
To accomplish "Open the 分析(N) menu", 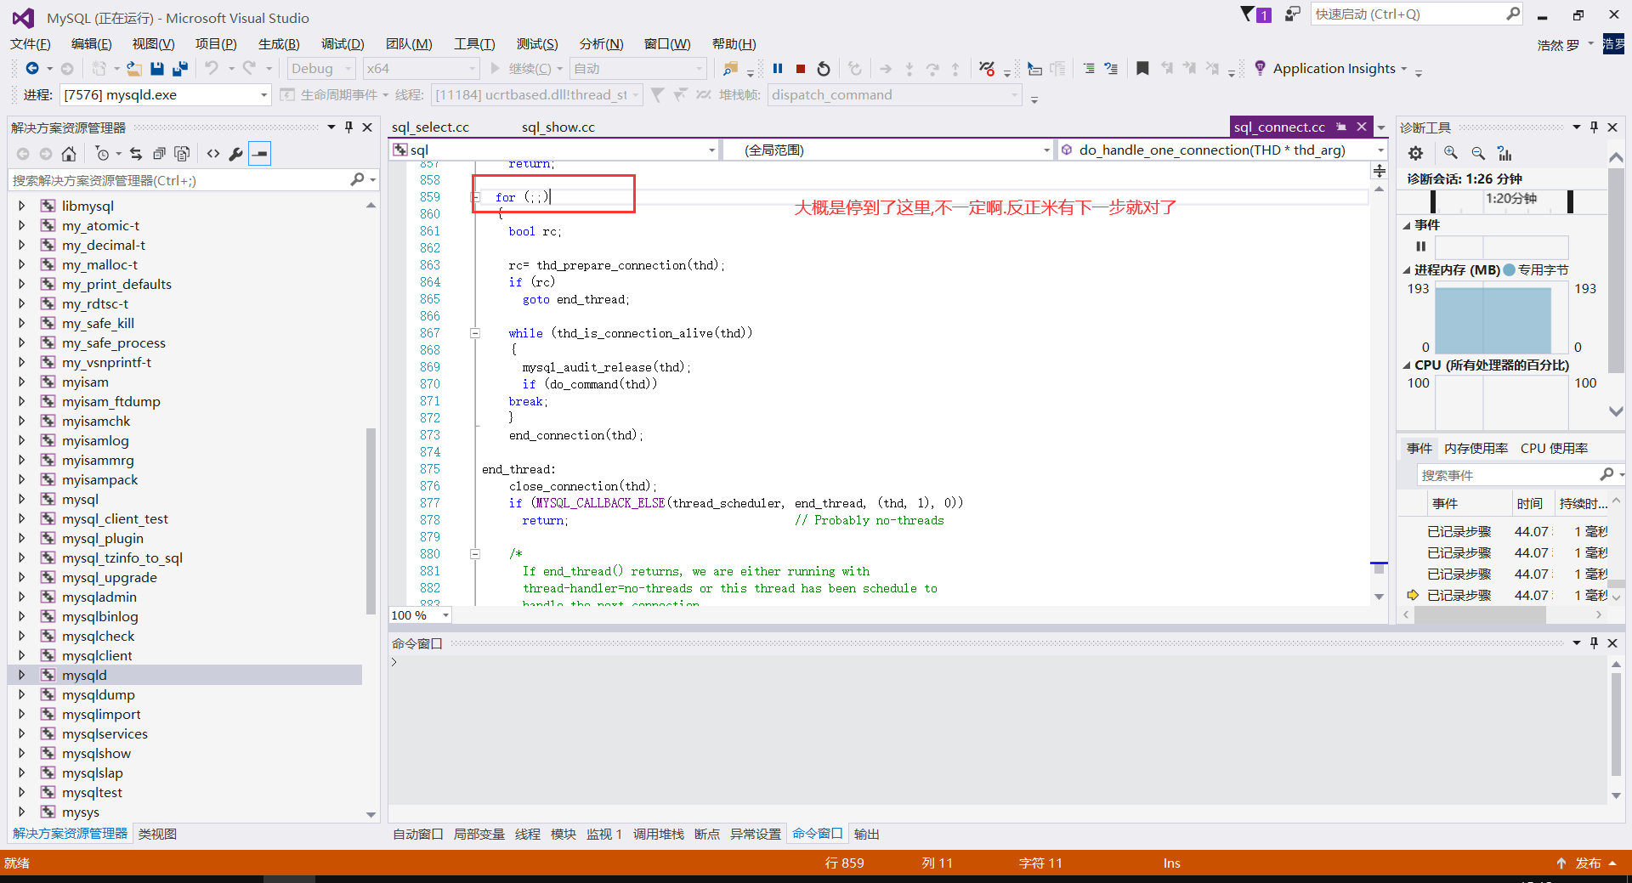I will point(601,44).
